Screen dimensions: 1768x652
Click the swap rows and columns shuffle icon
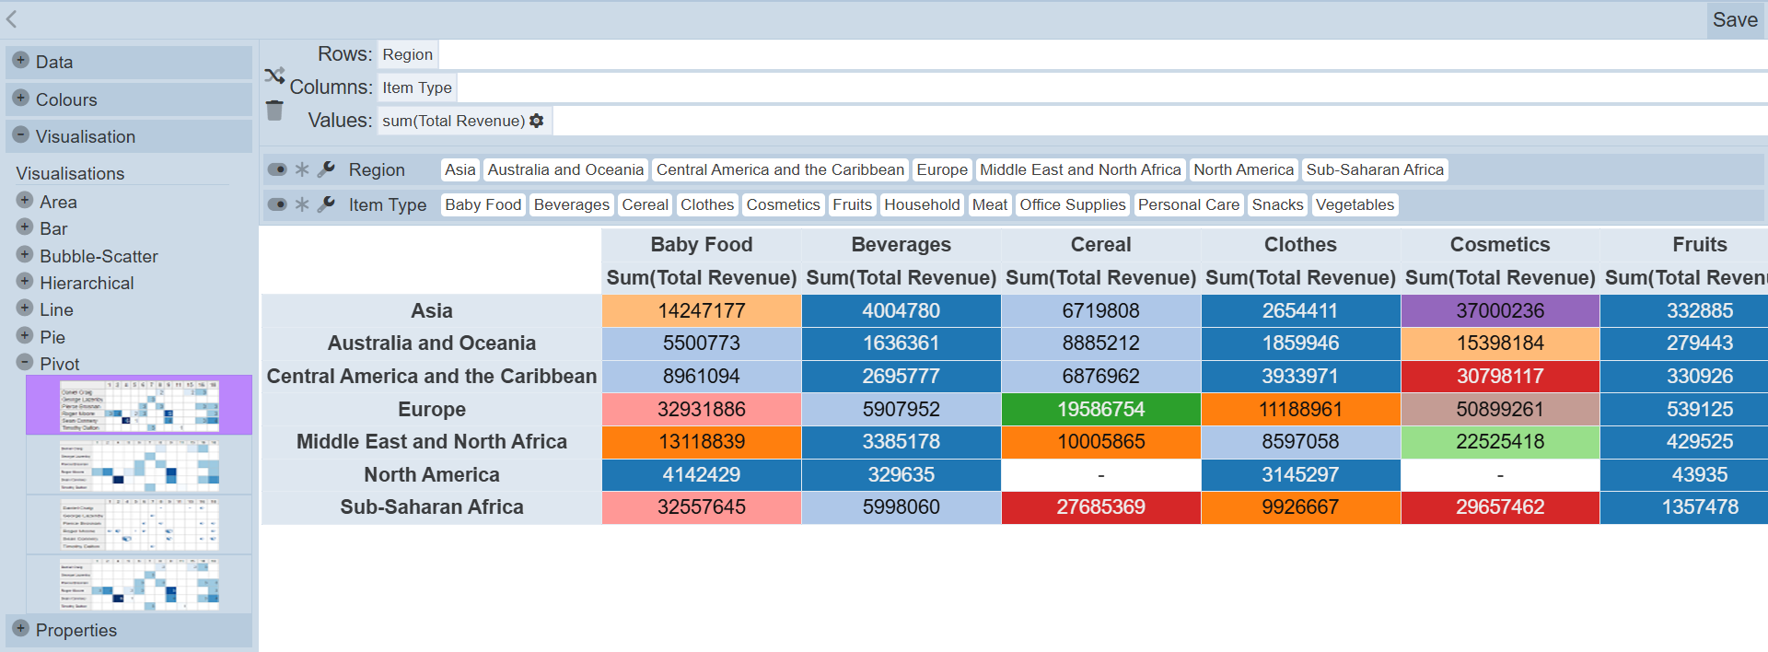click(273, 76)
